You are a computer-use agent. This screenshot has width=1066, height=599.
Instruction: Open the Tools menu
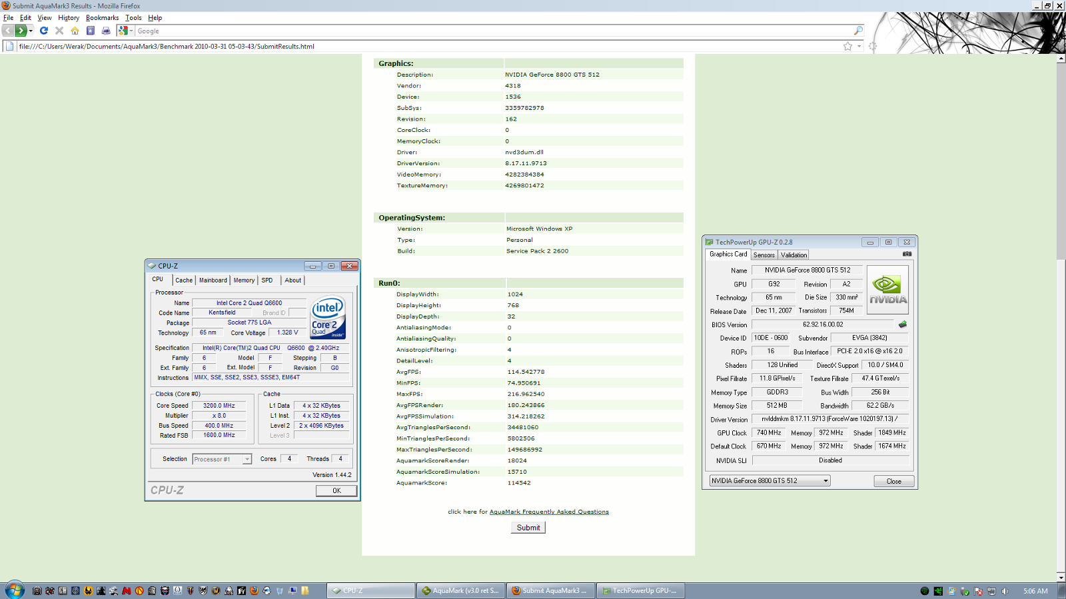[x=133, y=18]
